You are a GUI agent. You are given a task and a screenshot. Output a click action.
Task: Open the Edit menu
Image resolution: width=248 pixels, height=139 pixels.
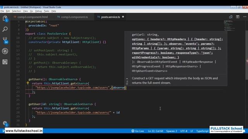[8, 11]
